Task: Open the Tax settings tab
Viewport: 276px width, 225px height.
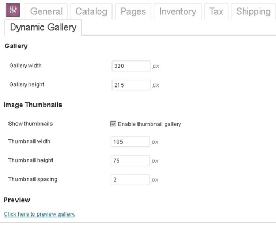Action: click(216, 12)
